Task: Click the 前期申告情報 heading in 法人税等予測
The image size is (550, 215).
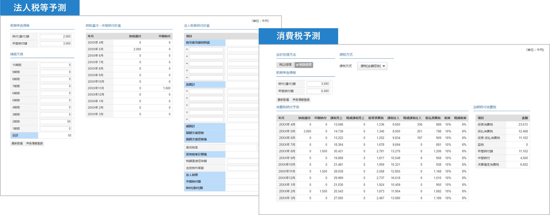Action: (x=20, y=26)
